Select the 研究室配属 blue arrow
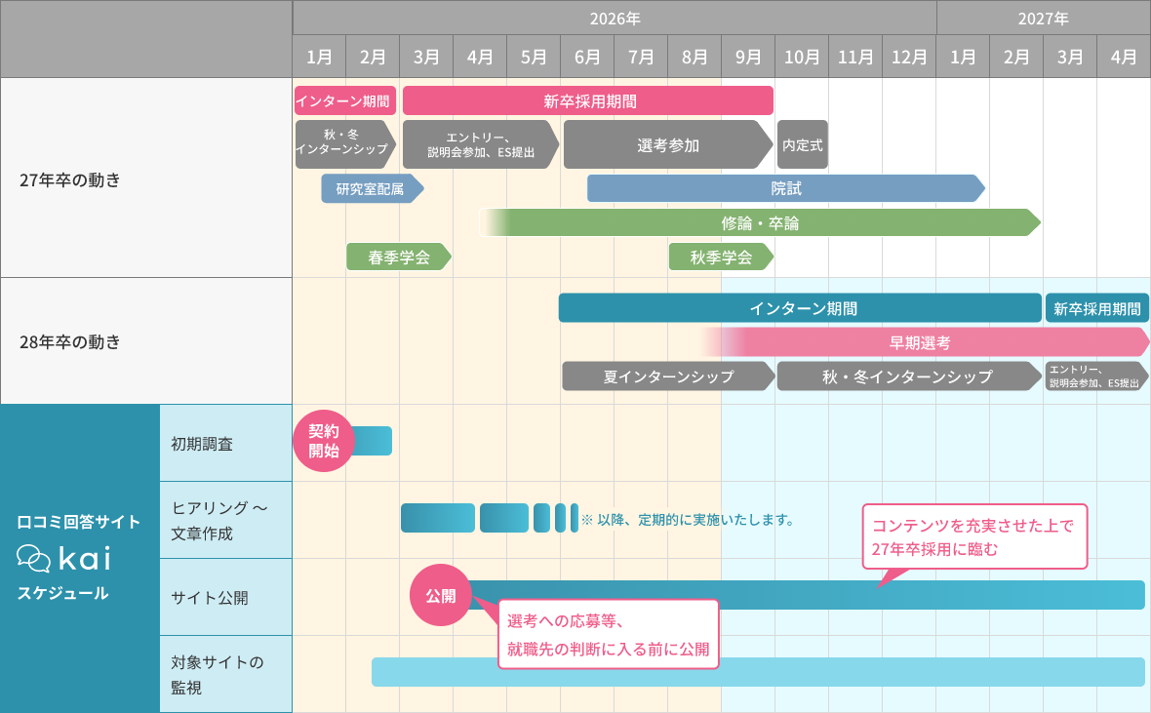The height and width of the screenshot is (713, 1151). (x=371, y=188)
